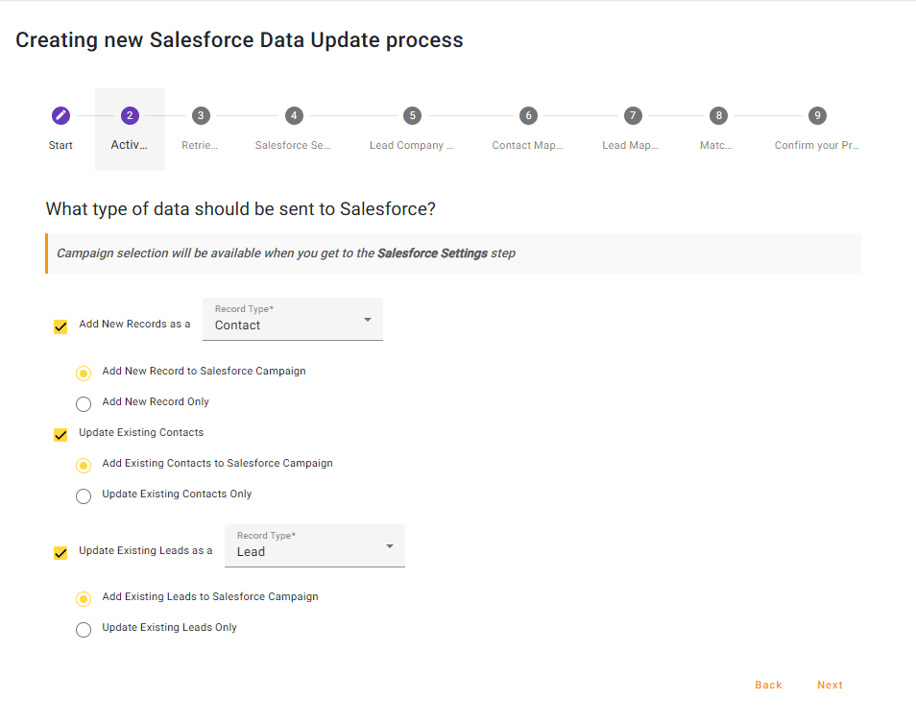Viewport: 916px width, 724px height.
Task: Pick Update Existing Leads Only radio
Action: 84,629
